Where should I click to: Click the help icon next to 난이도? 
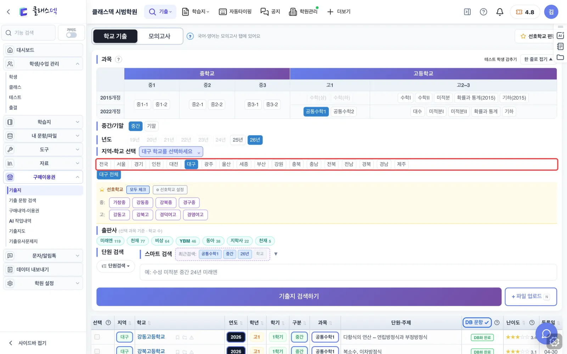click(532, 322)
